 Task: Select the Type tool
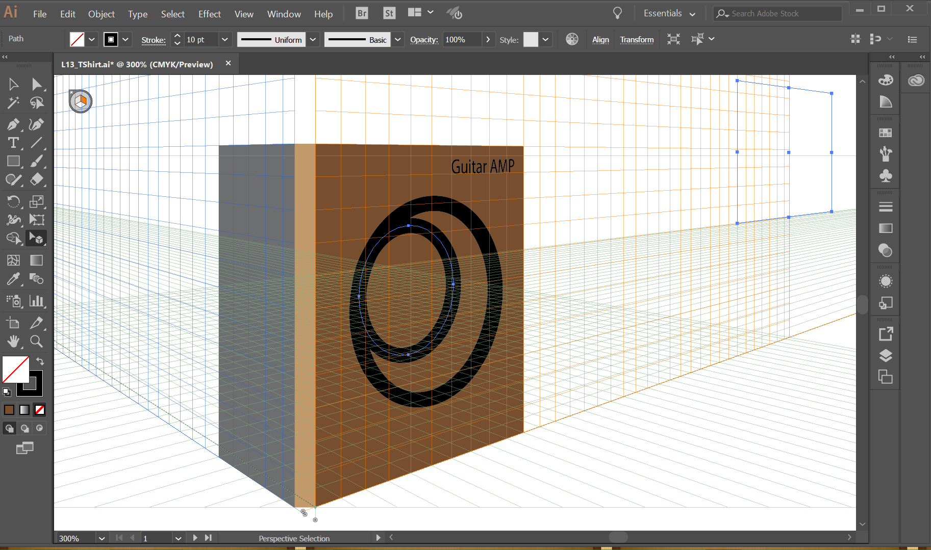click(14, 143)
